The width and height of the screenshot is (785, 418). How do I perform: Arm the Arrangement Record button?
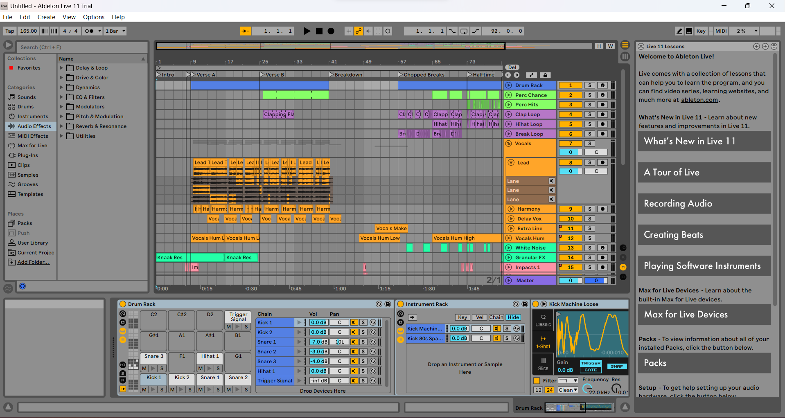click(x=331, y=31)
